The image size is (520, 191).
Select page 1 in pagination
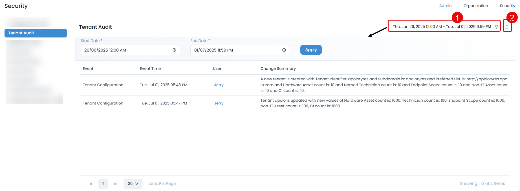tap(103, 184)
